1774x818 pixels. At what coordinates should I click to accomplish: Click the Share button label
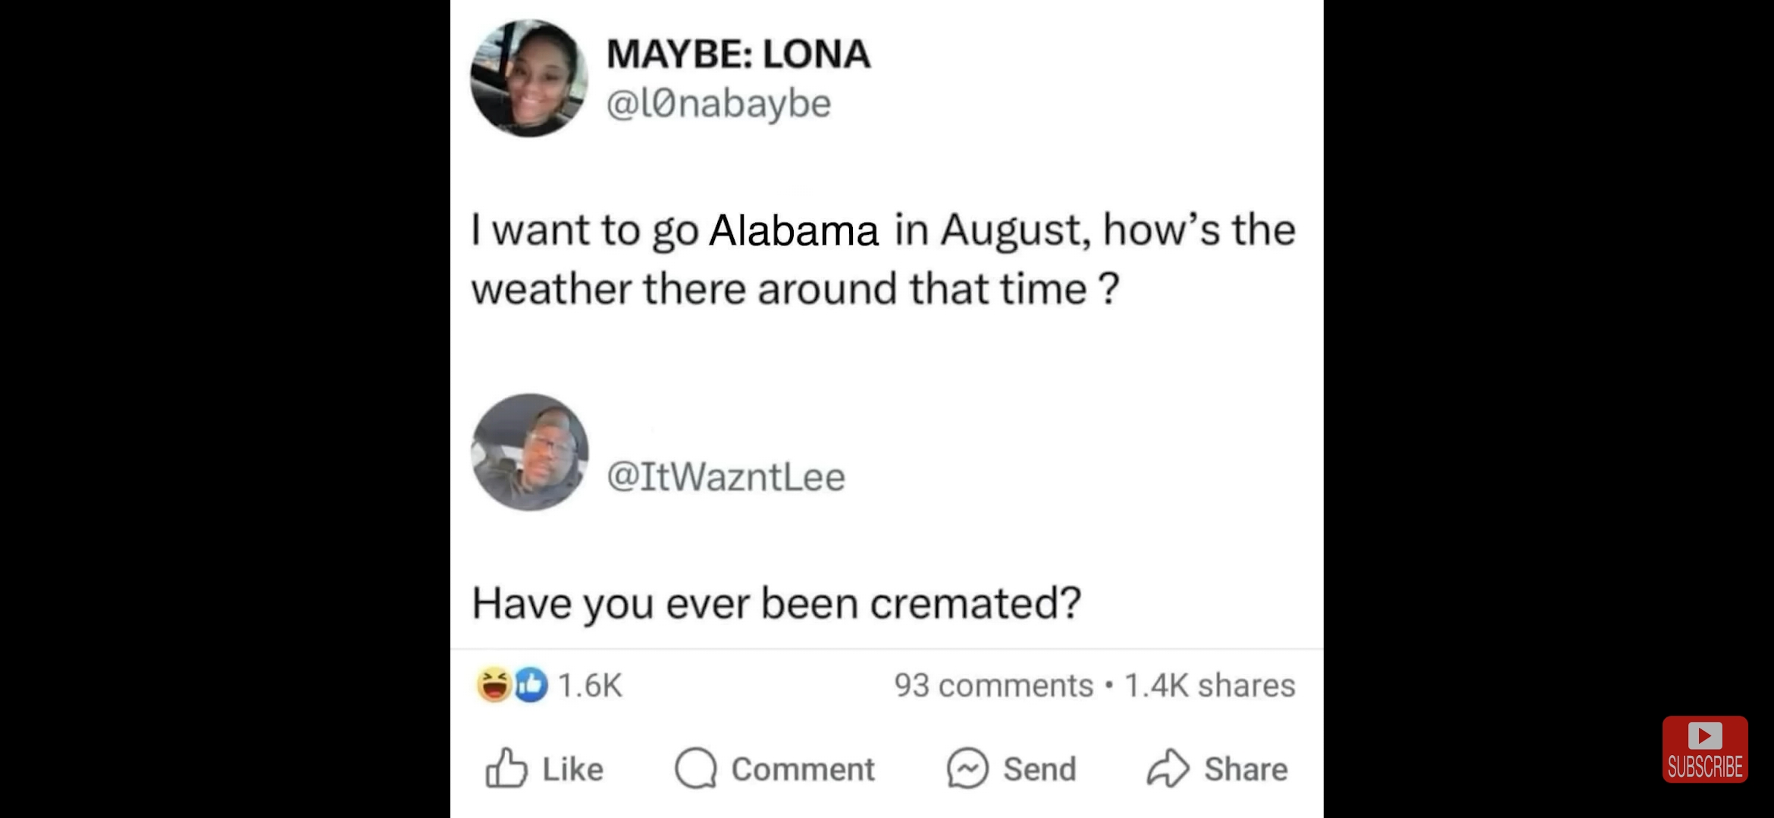(1246, 770)
